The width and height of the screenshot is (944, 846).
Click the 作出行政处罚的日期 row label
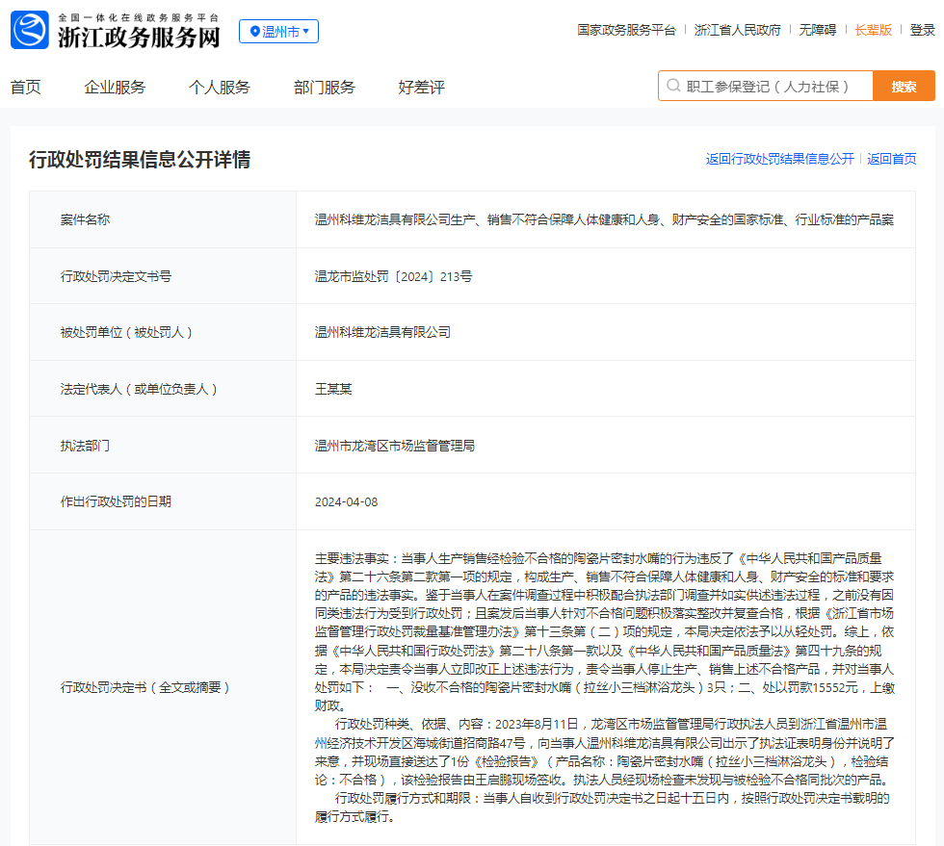tap(116, 501)
